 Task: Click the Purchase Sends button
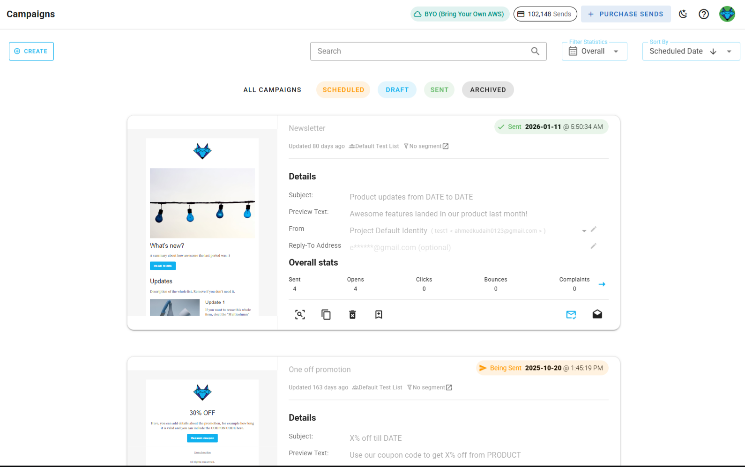tap(626, 14)
